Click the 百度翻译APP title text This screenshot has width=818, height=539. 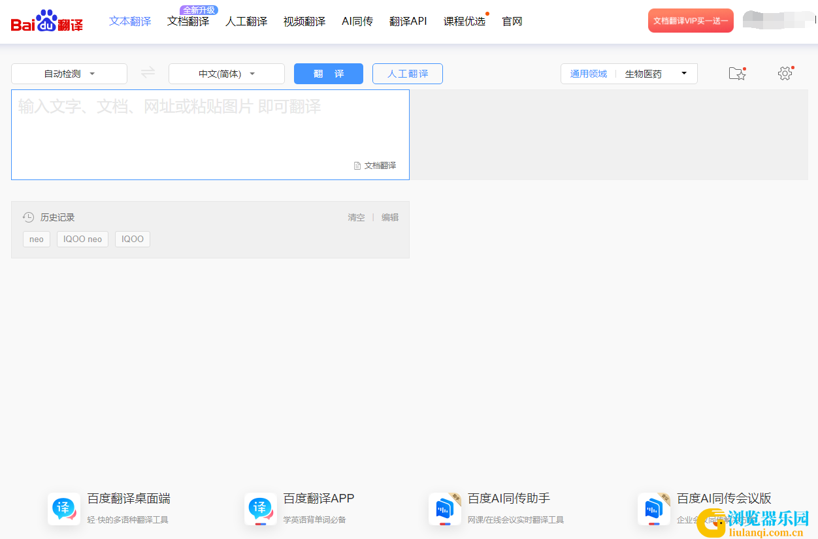[319, 499]
